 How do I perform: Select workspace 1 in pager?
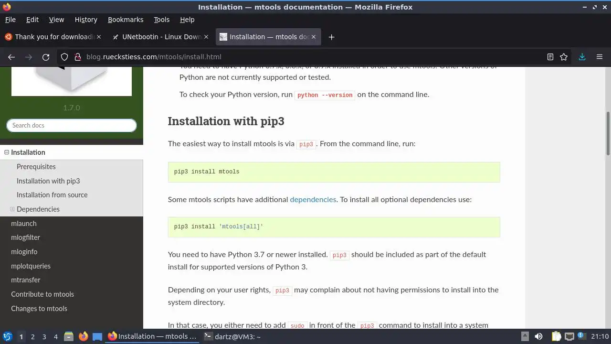pos(21,337)
